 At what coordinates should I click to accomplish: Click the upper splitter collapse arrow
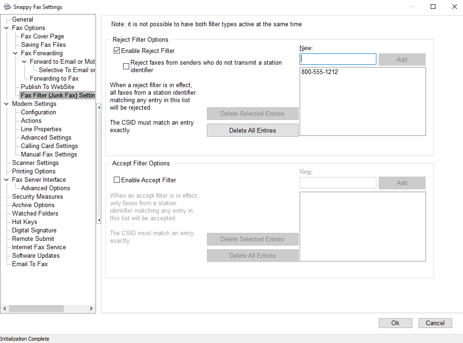[x=99, y=107]
